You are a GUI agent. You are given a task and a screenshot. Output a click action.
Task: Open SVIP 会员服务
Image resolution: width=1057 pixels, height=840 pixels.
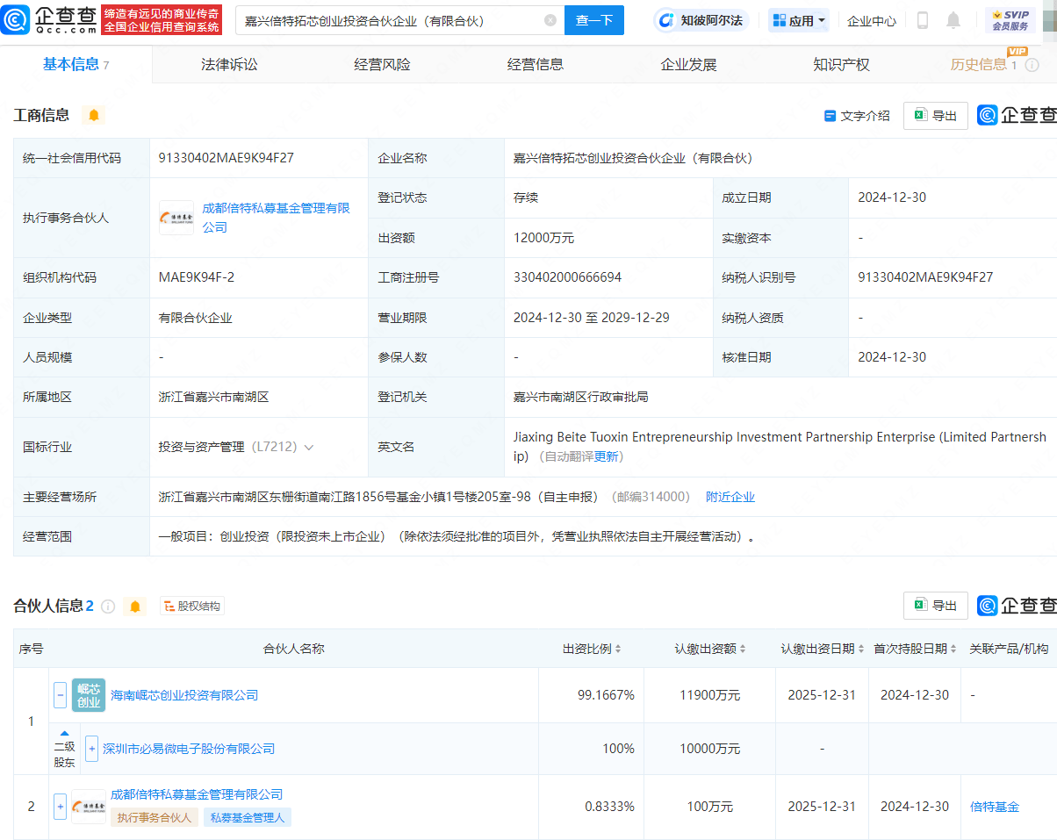point(1010,20)
